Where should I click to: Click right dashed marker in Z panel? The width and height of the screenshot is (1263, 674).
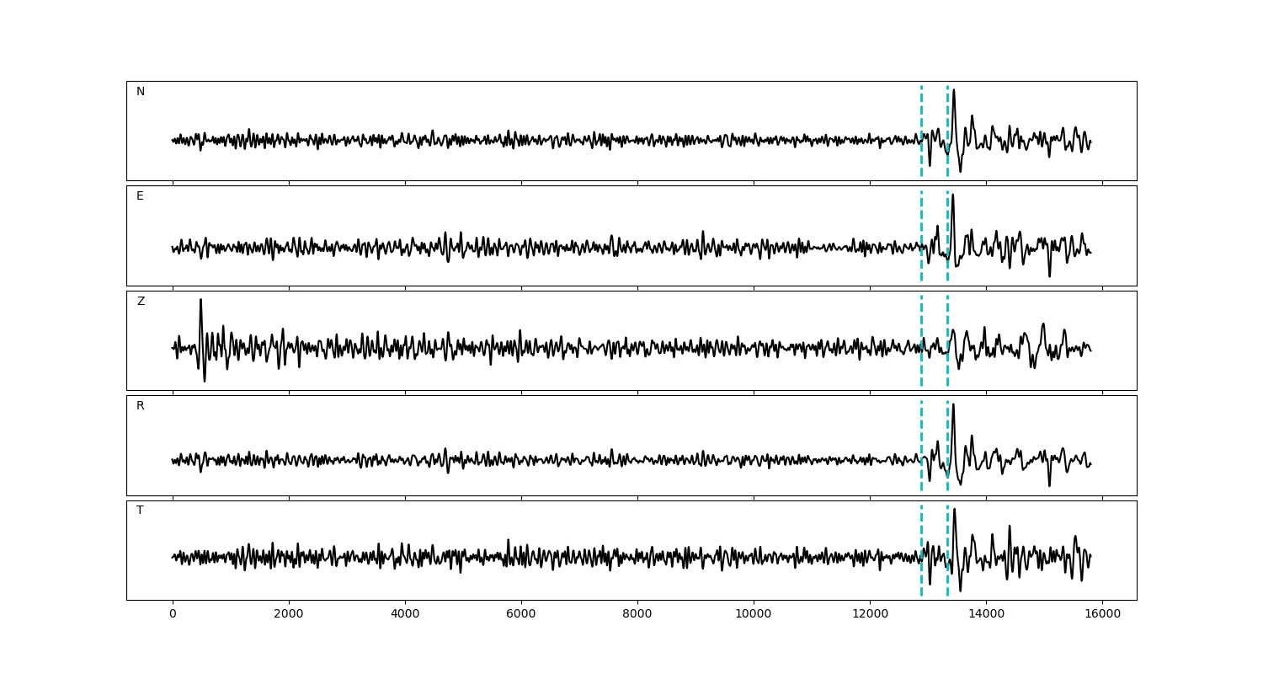click(x=947, y=320)
